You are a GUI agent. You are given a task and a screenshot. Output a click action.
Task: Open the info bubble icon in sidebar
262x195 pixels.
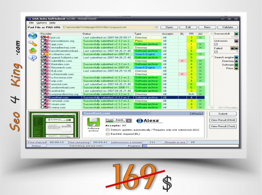(x=33, y=58)
